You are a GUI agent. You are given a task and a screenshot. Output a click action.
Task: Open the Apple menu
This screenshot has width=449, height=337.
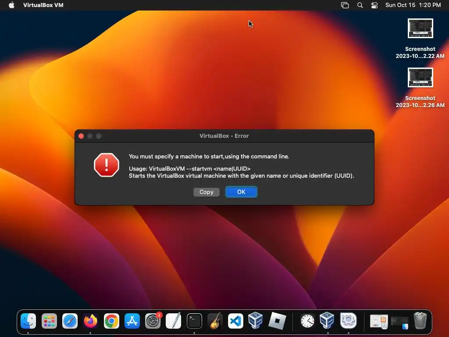pos(11,5)
